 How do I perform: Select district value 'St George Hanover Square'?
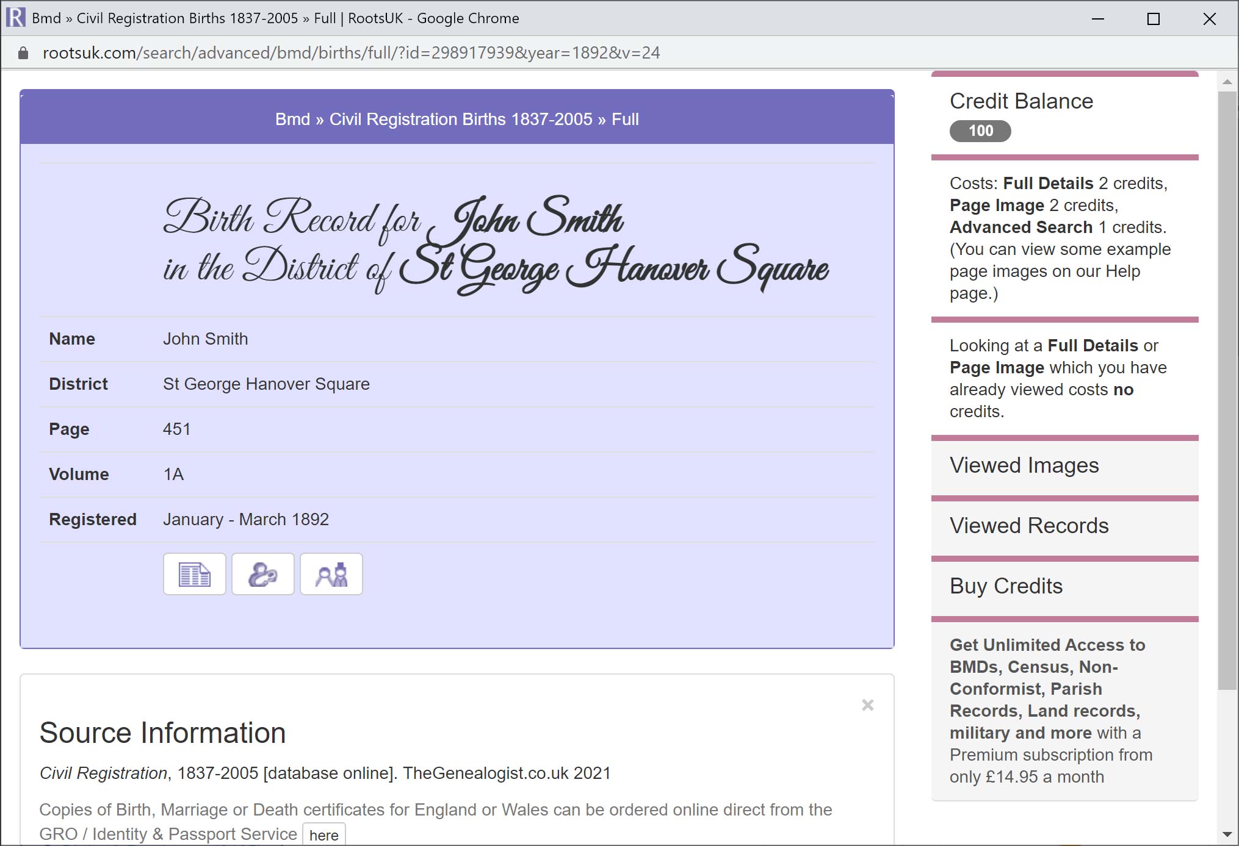point(266,384)
